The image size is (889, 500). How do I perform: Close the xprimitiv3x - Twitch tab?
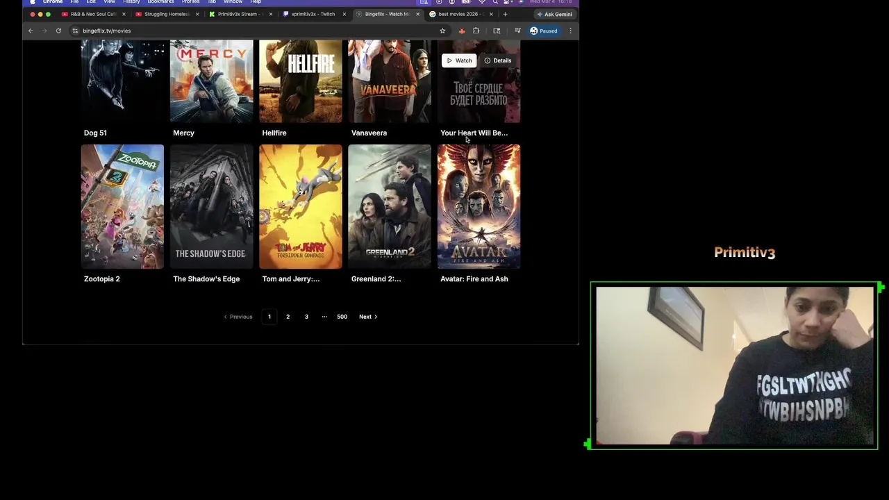[x=344, y=14]
